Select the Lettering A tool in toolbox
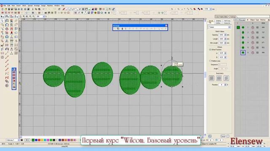 coord(7,41)
